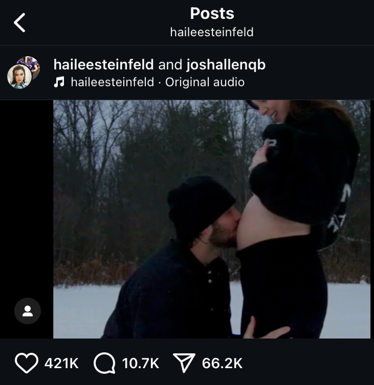The width and height of the screenshot is (374, 385).
Task: Open joshallenqb collaborator profile link
Action: pyautogui.click(x=226, y=65)
